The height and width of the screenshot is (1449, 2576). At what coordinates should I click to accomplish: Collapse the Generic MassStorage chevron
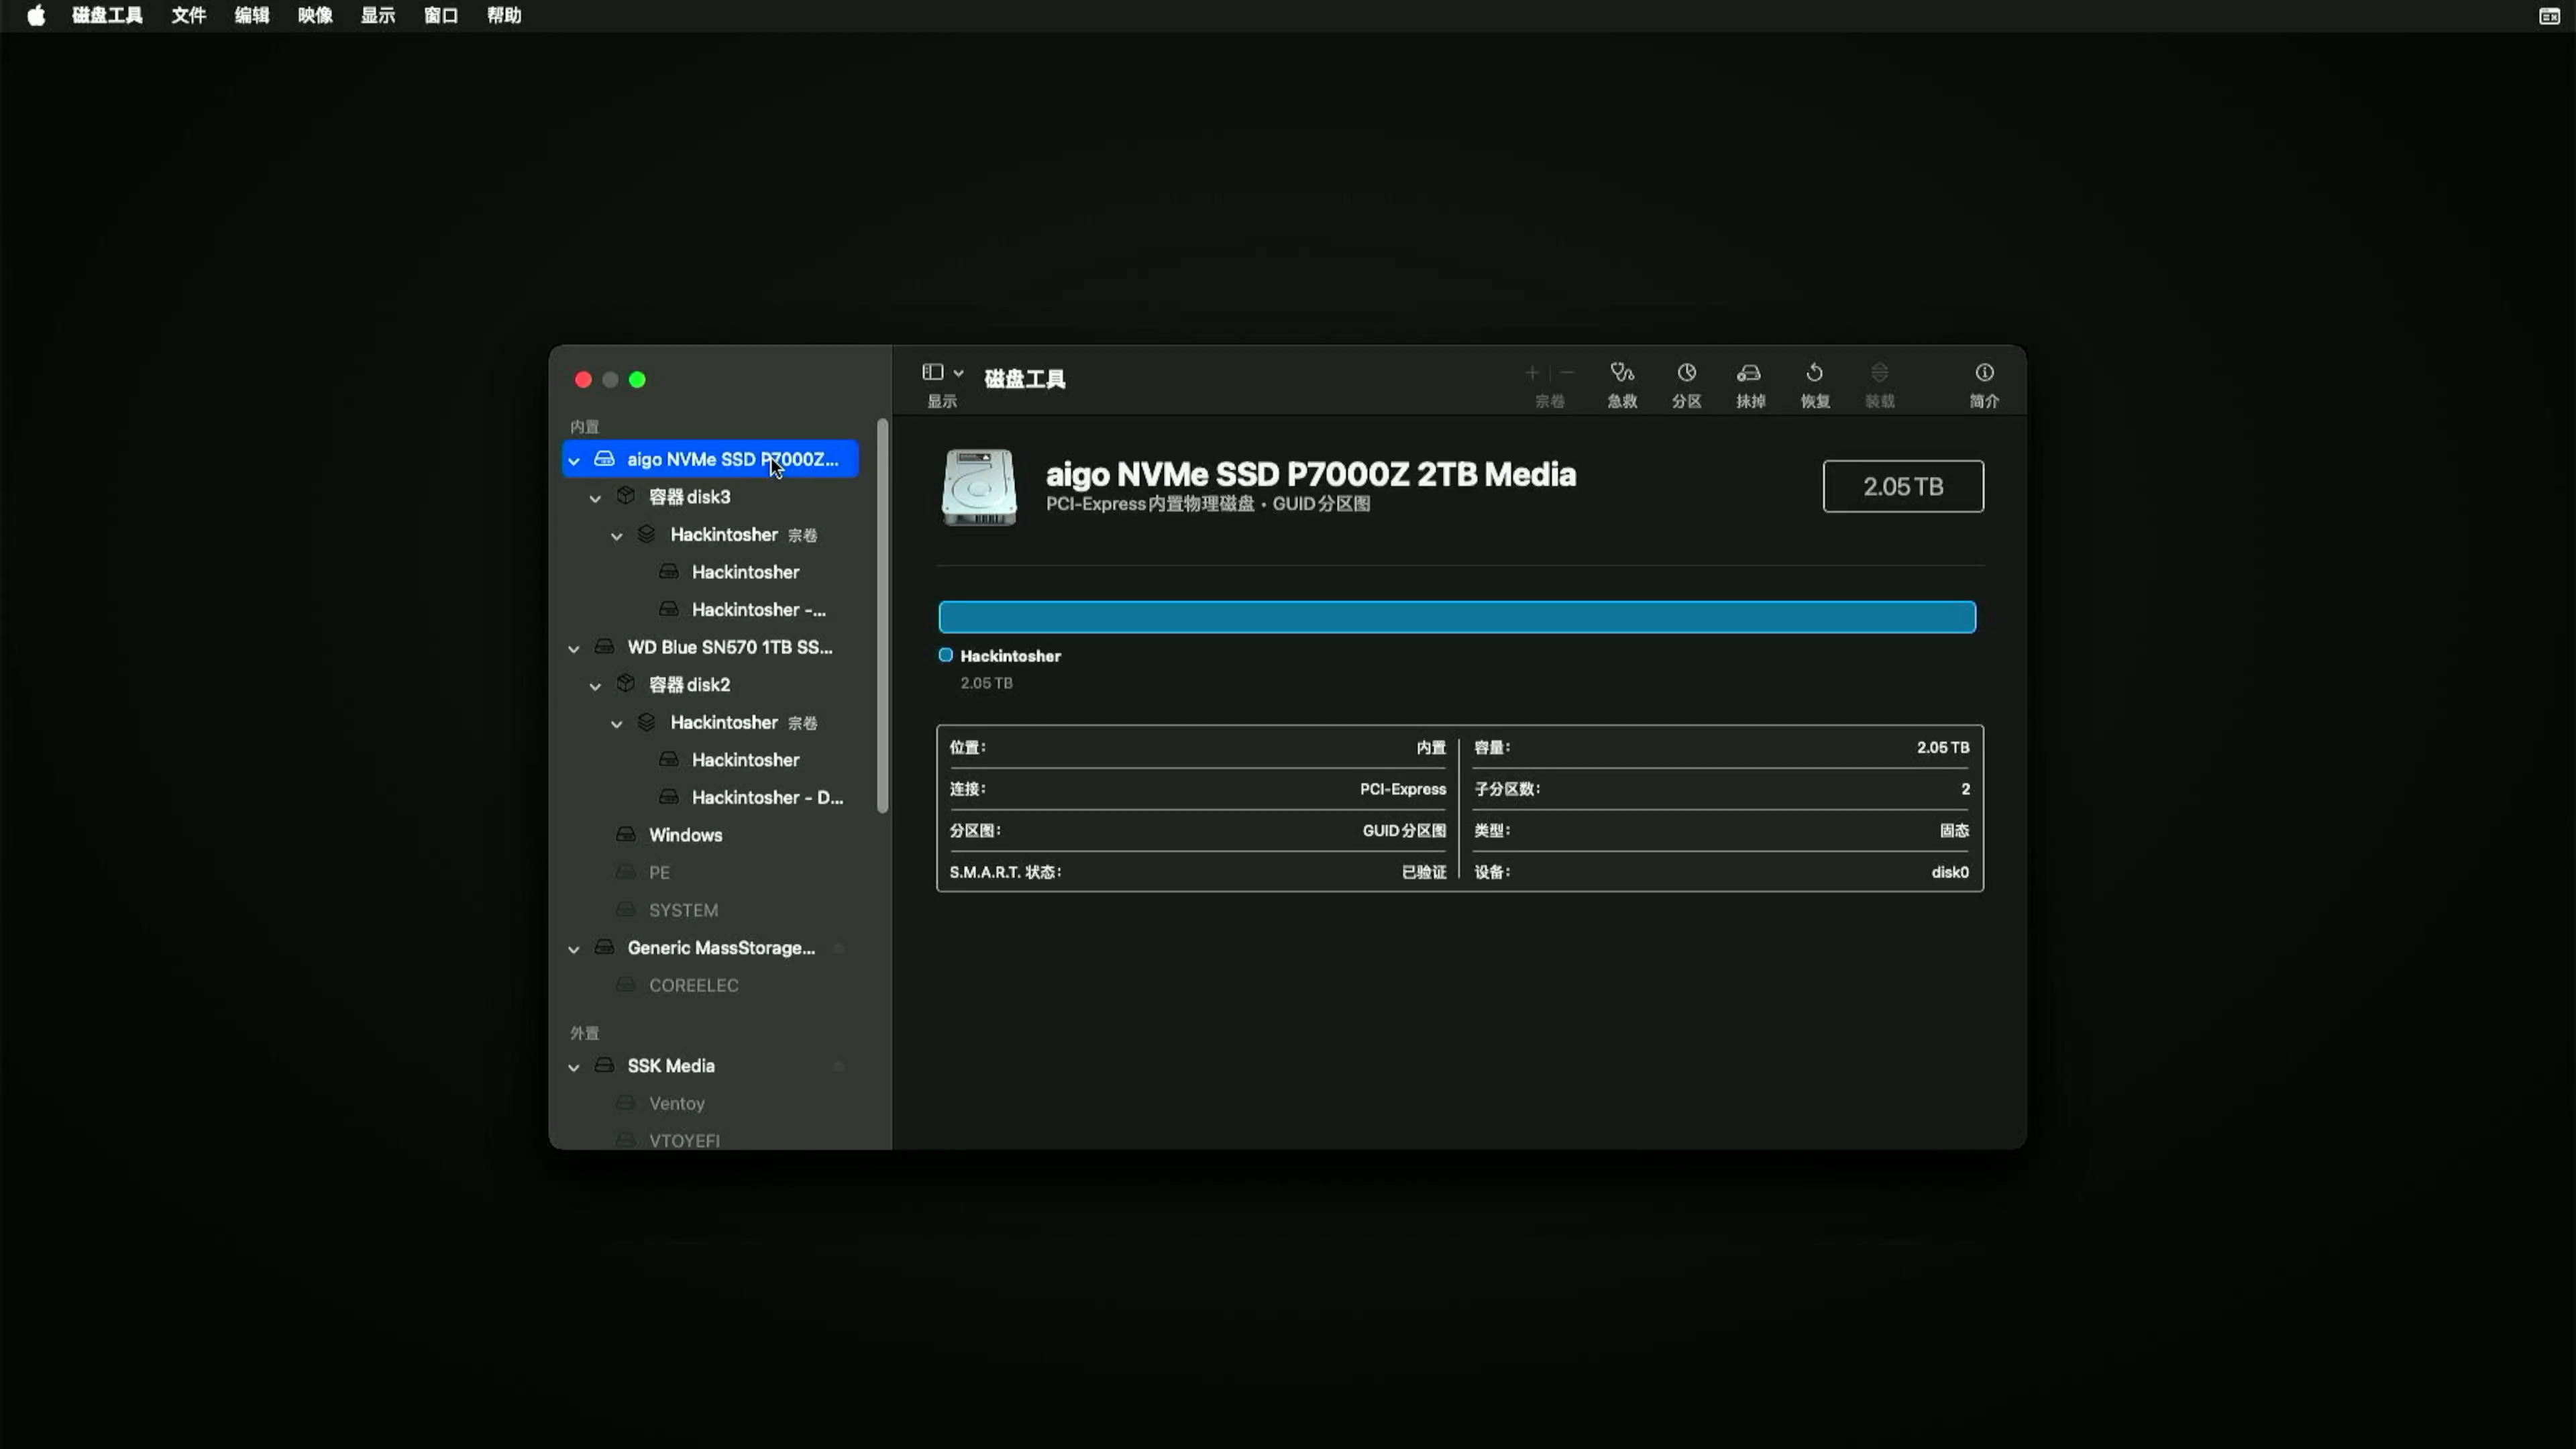[x=574, y=949]
